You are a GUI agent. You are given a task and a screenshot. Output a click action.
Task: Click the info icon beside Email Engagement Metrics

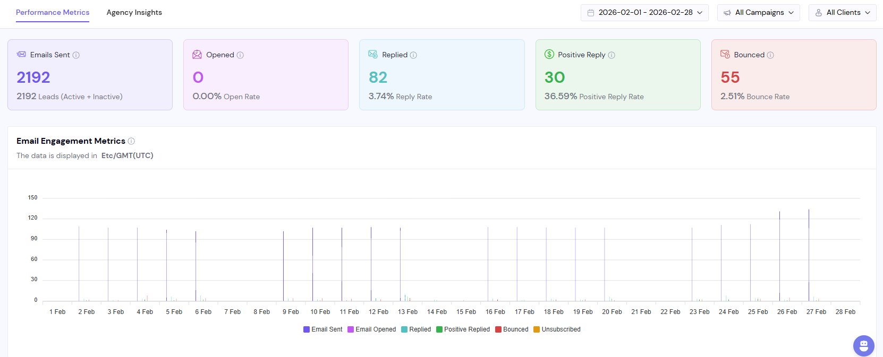pyautogui.click(x=131, y=141)
